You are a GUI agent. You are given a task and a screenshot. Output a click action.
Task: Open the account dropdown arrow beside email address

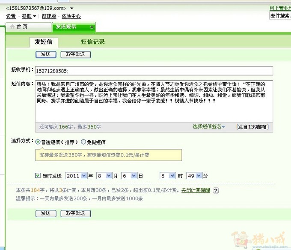(x=72, y=9)
